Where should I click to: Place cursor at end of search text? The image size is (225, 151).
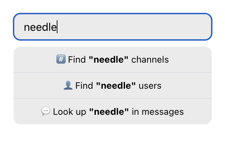(57, 27)
